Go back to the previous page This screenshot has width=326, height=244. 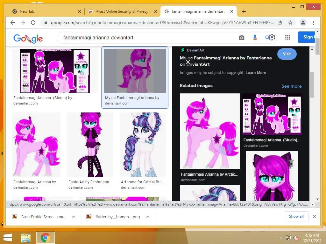(13, 23)
